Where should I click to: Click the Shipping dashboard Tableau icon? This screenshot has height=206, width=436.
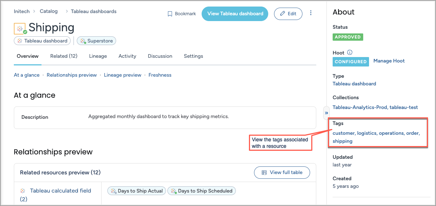[20, 29]
